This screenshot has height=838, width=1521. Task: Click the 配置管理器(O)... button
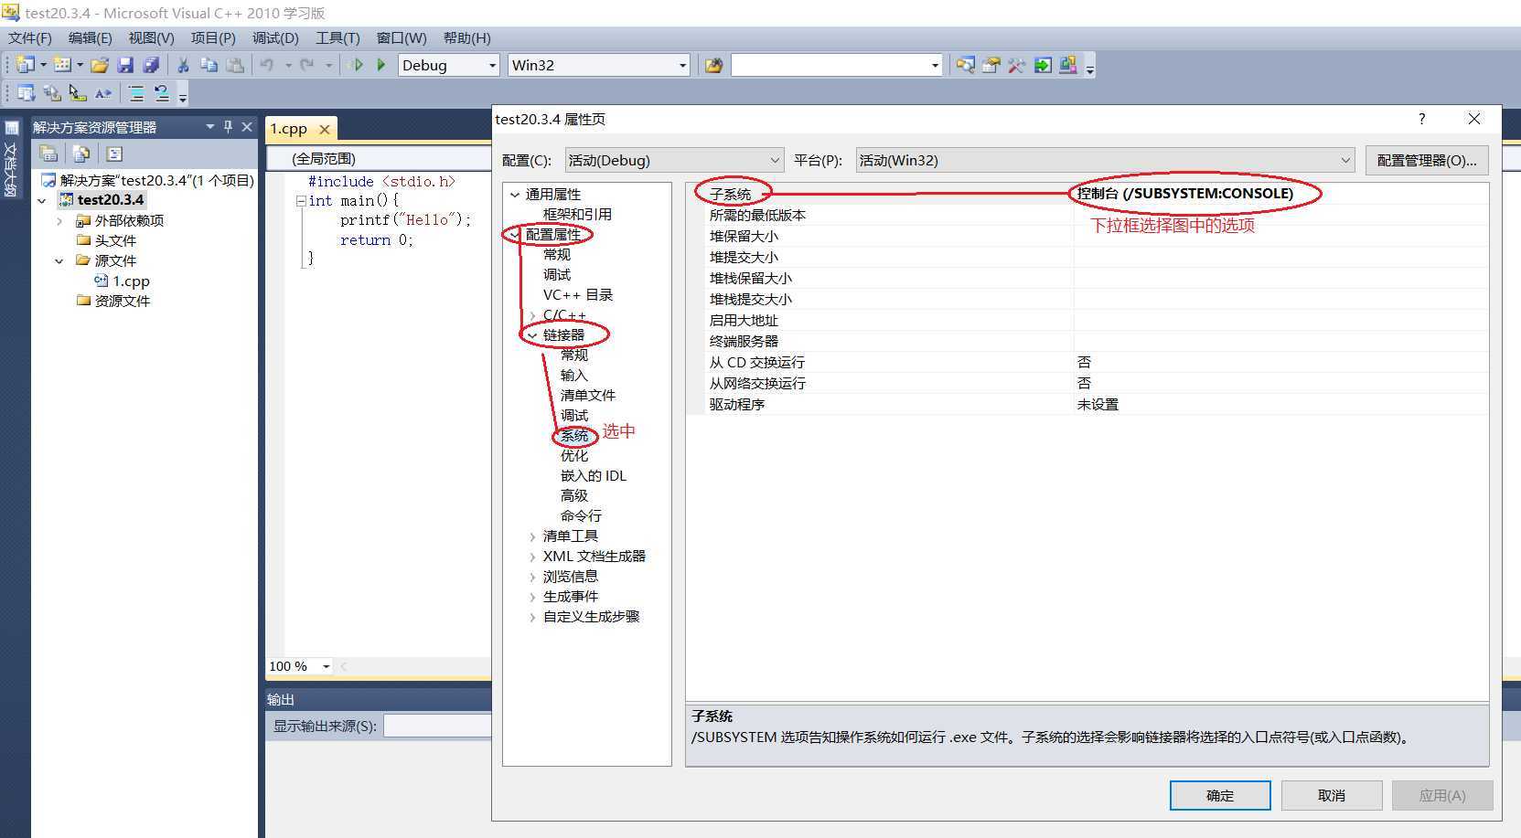(1426, 160)
